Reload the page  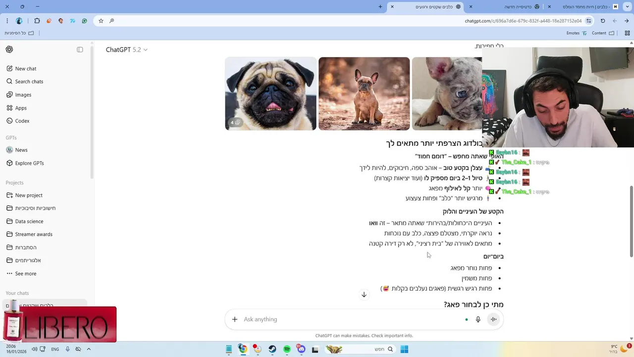point(603,21)
